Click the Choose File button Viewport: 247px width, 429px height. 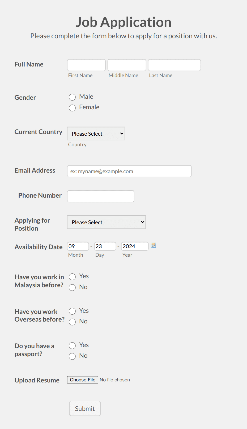coord(83,380)
